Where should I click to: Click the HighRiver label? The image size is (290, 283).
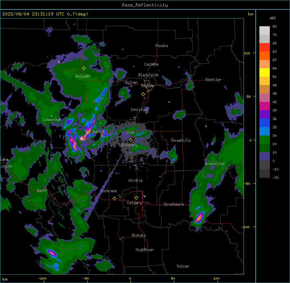pos(145,250)
